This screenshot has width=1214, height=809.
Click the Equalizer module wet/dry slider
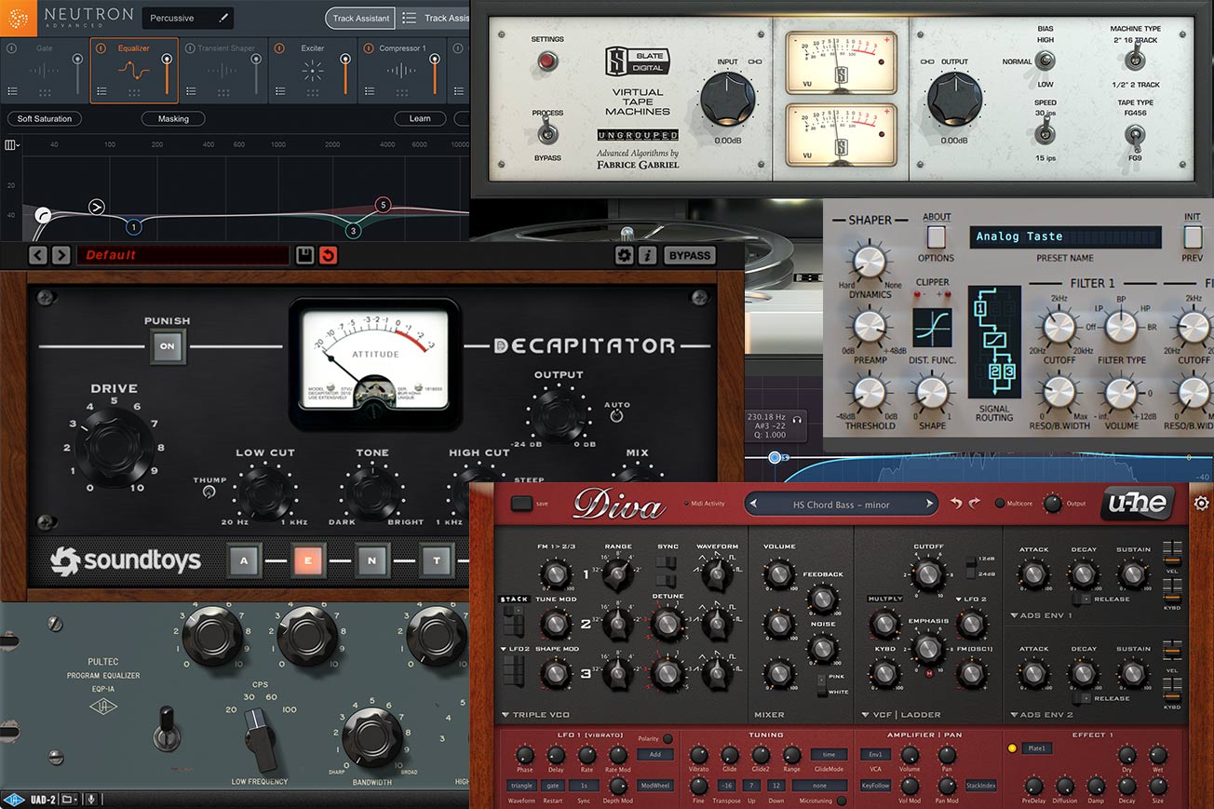tap(167, 74)
